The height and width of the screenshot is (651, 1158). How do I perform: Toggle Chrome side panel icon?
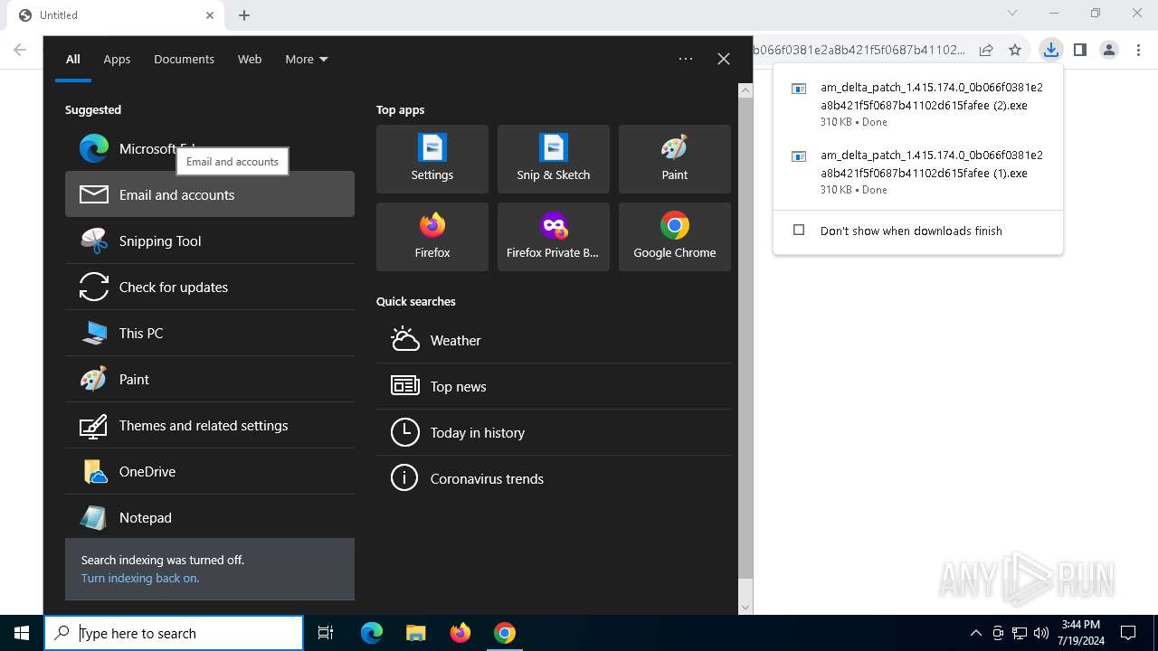pyautogui.click(x=1079, y=50)
